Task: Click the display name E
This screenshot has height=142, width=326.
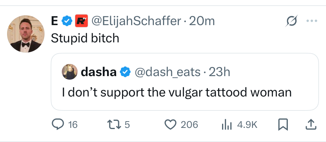Action: (x=55, y=21)
